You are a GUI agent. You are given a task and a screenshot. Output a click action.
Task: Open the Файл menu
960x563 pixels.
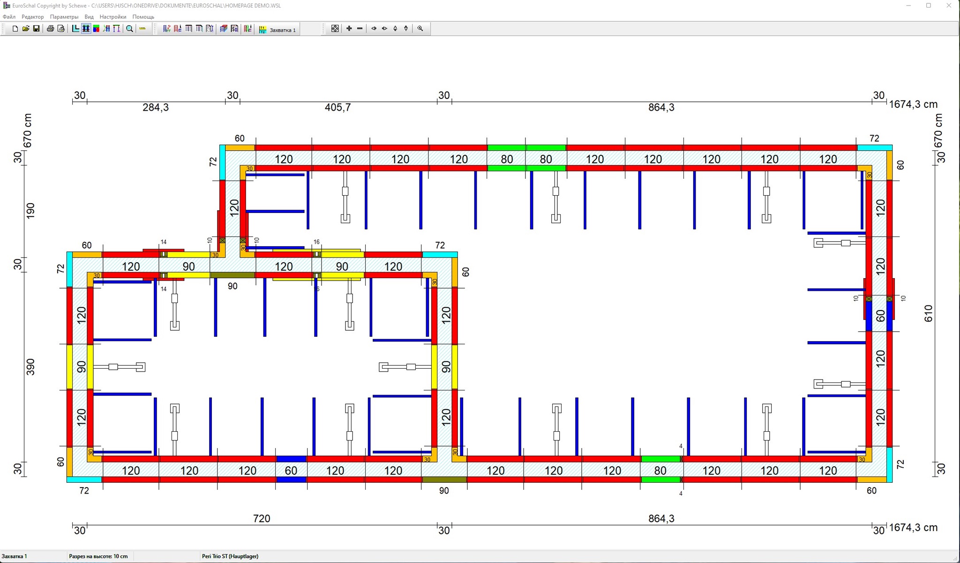coord(9,17)
